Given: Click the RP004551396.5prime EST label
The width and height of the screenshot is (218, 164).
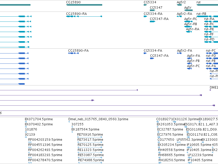Looking at the screenshot, I should 45,145.
